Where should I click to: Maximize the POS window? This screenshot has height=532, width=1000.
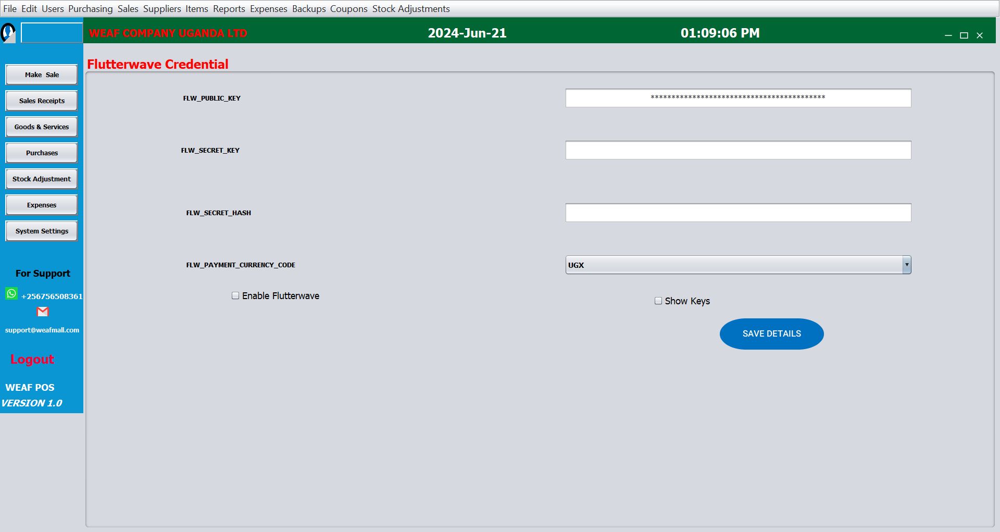(964, 35)
